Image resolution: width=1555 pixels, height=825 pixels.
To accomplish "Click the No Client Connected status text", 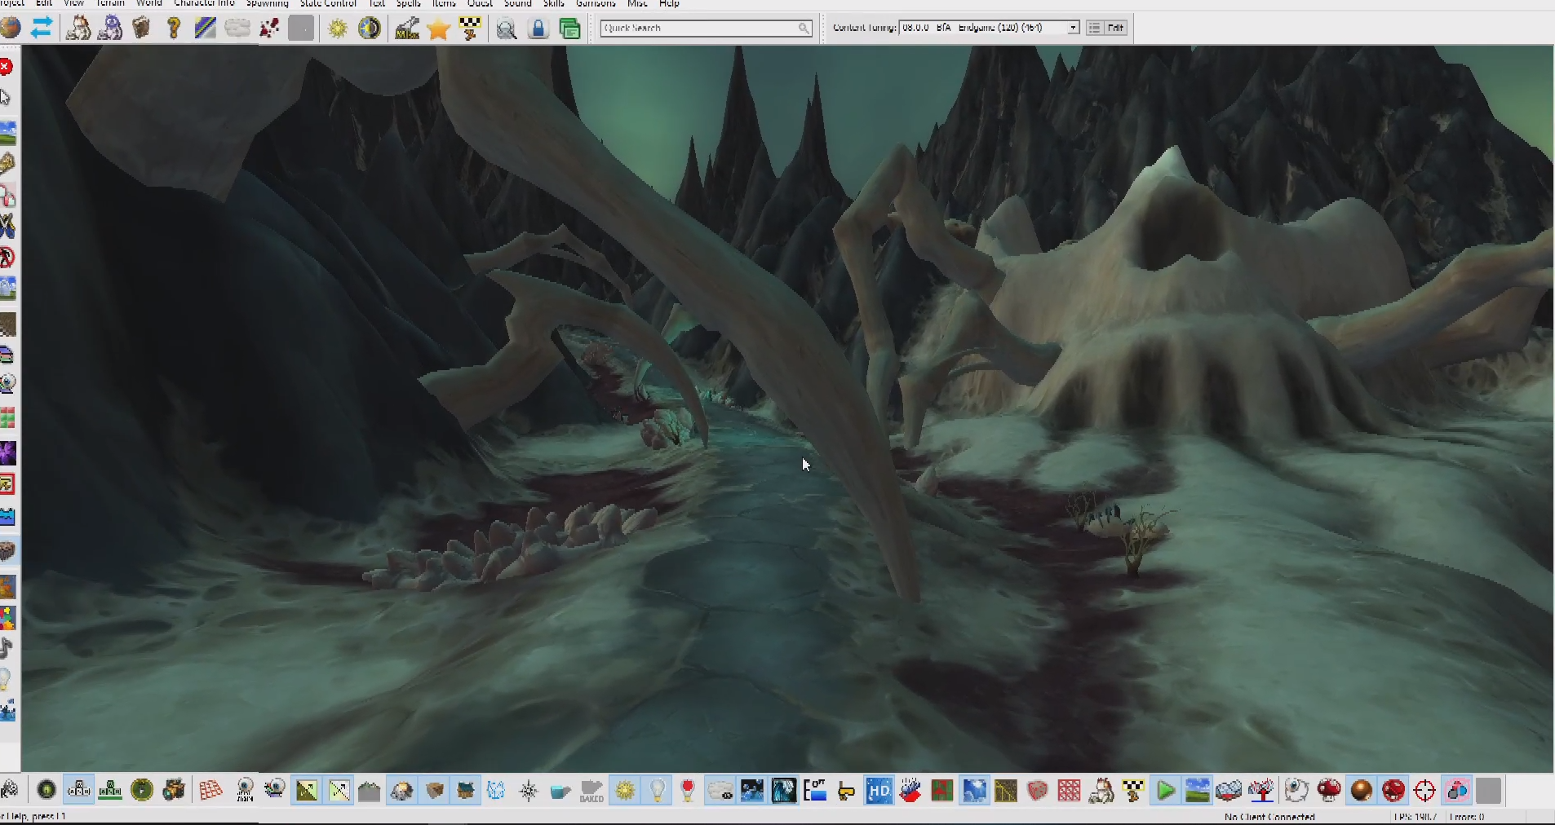I will 1269,817.
